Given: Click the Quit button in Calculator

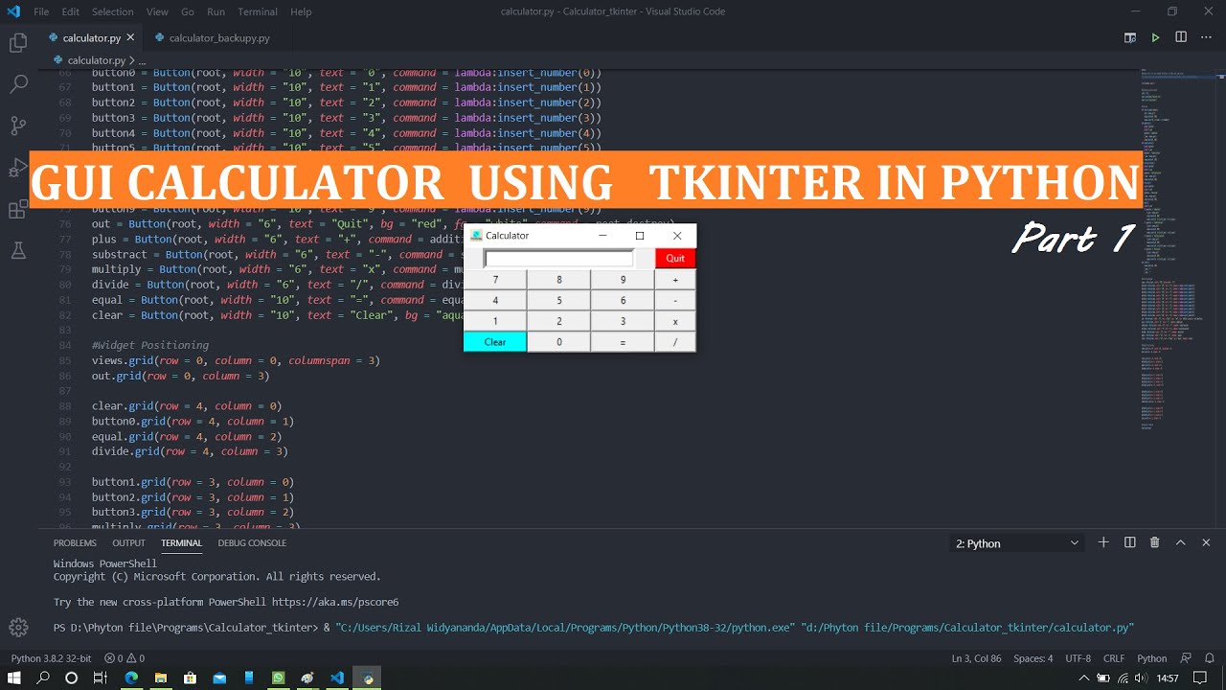Looking at the screenshot, I should [675, 258].
